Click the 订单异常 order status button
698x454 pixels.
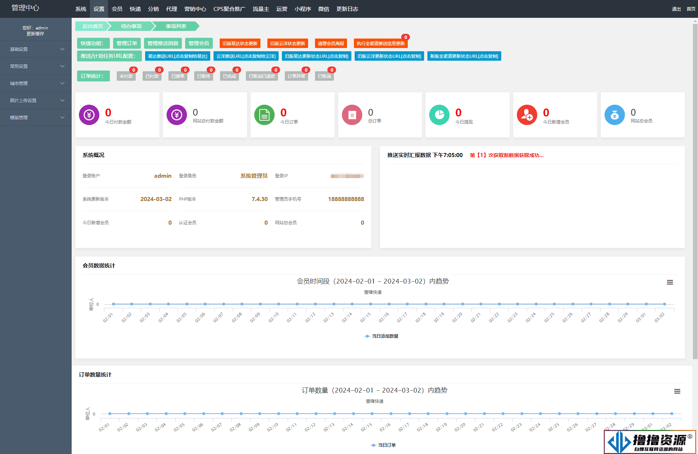pyautogui.click(x=296, y=76)
